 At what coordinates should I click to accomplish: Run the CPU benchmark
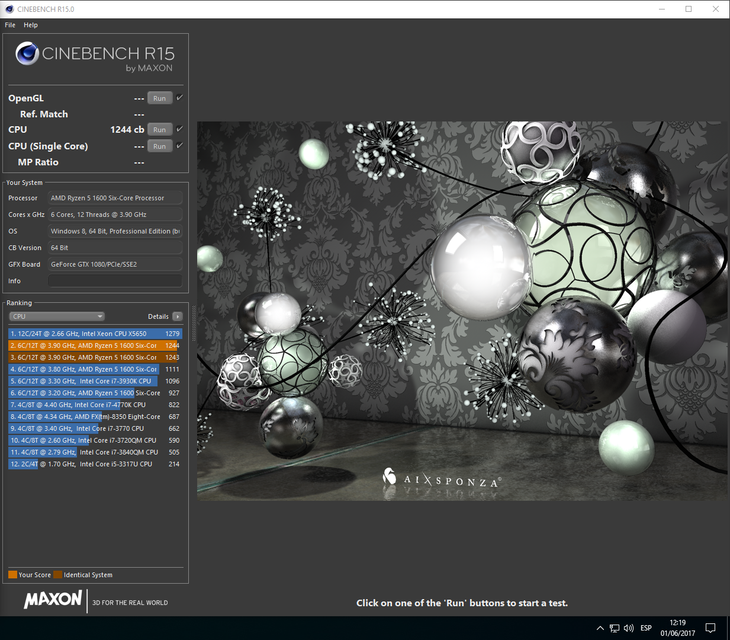tap(160, 130)
